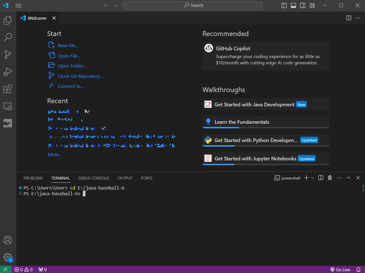Open the Source Control view

[x=8, y=54]
